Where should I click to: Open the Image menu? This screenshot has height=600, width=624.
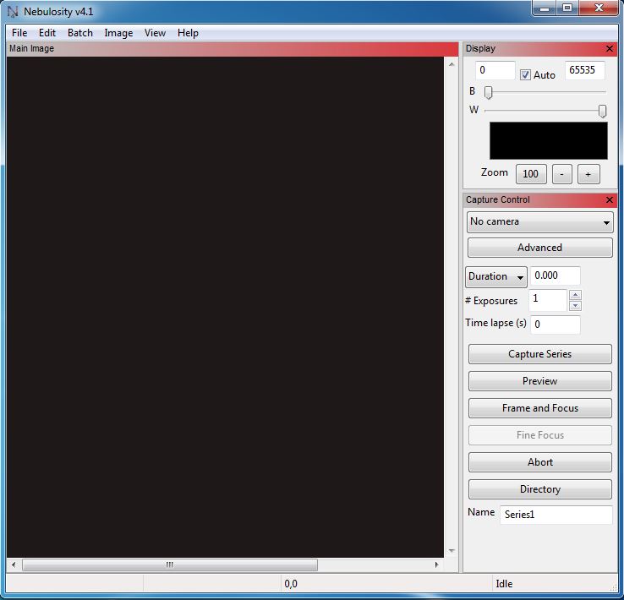118,33
